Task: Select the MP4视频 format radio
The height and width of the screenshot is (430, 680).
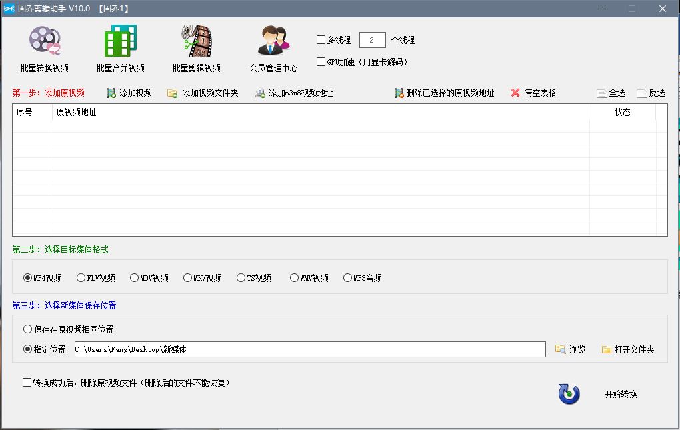Action: pos(27,277)
